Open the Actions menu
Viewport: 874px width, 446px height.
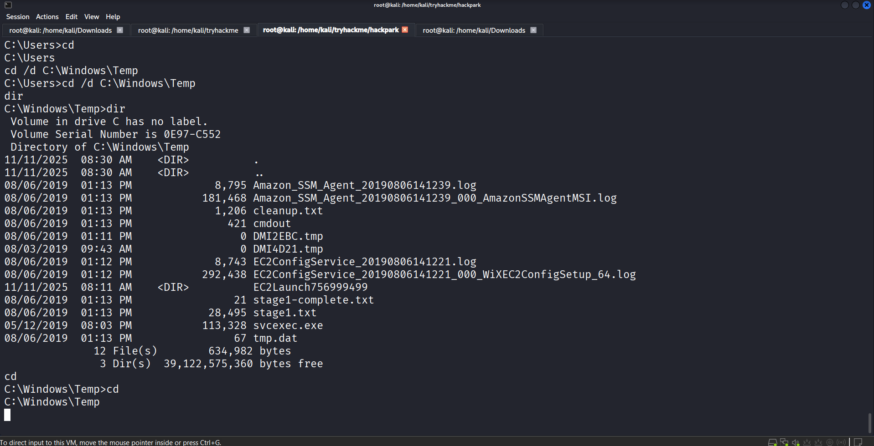(x=47, y=17)
